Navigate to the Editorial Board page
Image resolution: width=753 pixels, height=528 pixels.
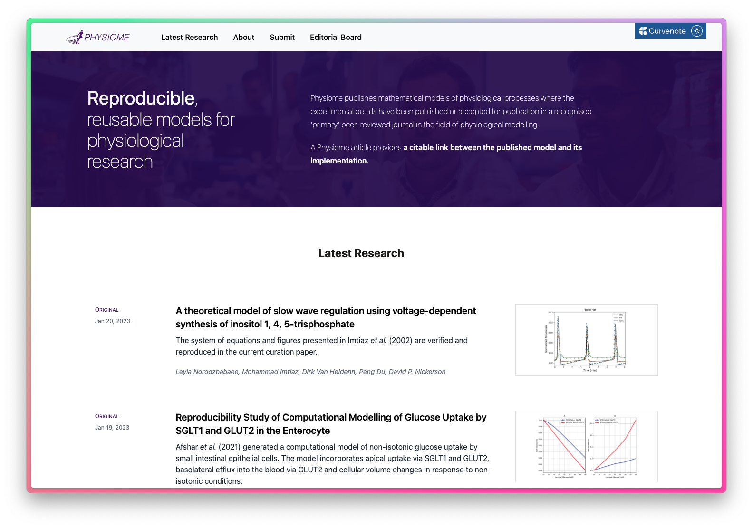[336, 37]
